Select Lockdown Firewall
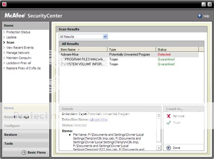Viewport: 214px width, 159px height. pos(19,63)
